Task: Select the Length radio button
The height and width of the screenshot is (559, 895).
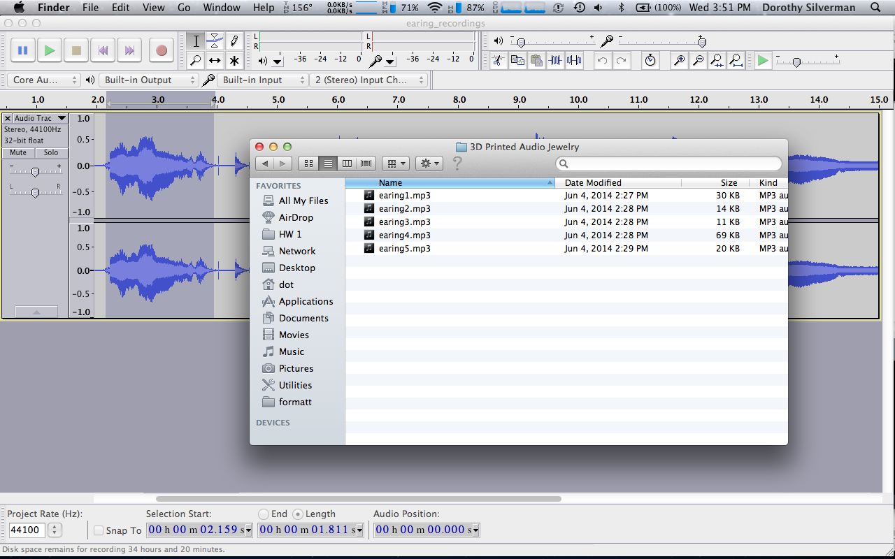Action: coord(298,514)
